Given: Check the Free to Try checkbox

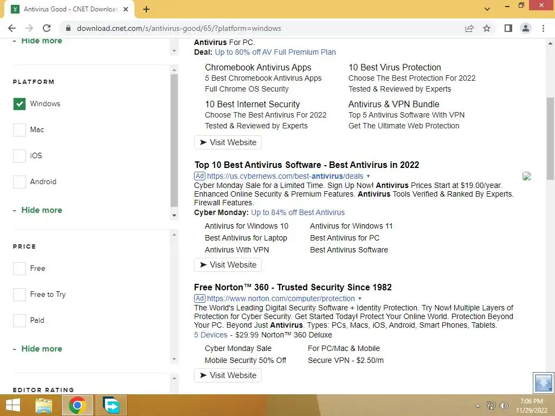Looking at the screenshot, I should pyautogui.click(x=20, y=294).
